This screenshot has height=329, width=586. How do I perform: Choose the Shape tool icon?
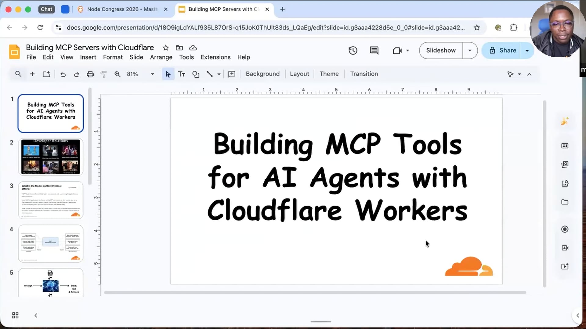coord(196,74)
